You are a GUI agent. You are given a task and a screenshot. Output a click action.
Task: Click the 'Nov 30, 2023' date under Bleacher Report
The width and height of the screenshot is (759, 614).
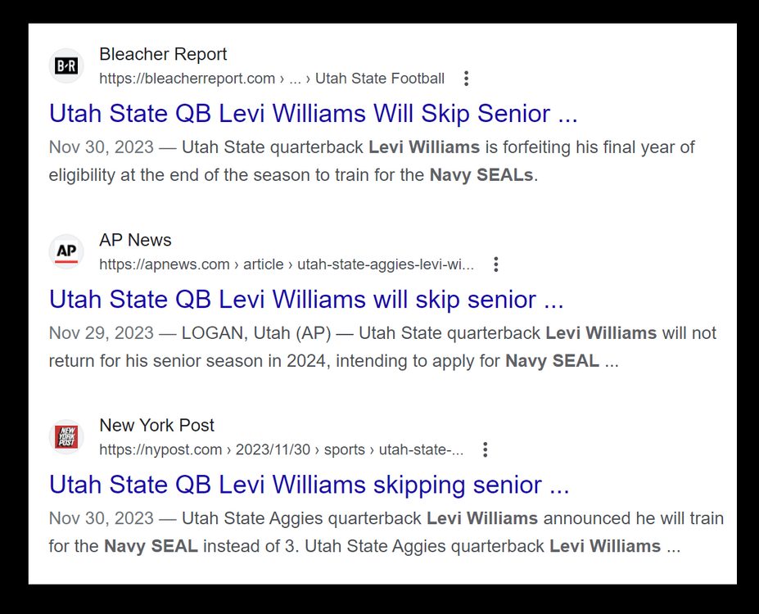tap(101, 147)
